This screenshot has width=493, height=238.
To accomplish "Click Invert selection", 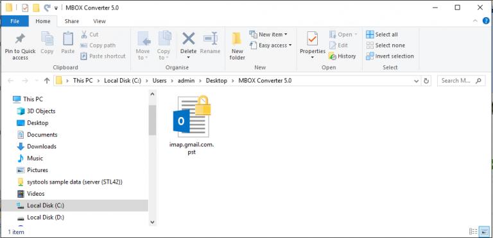I will [x=390, y=56].
